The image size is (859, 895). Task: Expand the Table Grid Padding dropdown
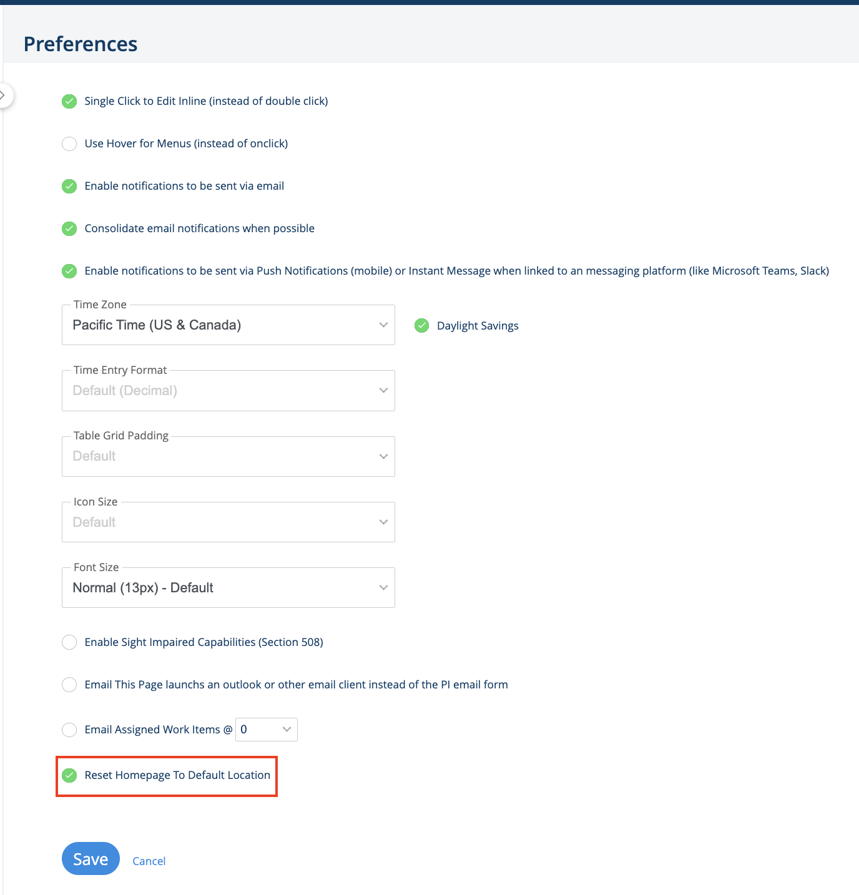click(x=228, y=456)
